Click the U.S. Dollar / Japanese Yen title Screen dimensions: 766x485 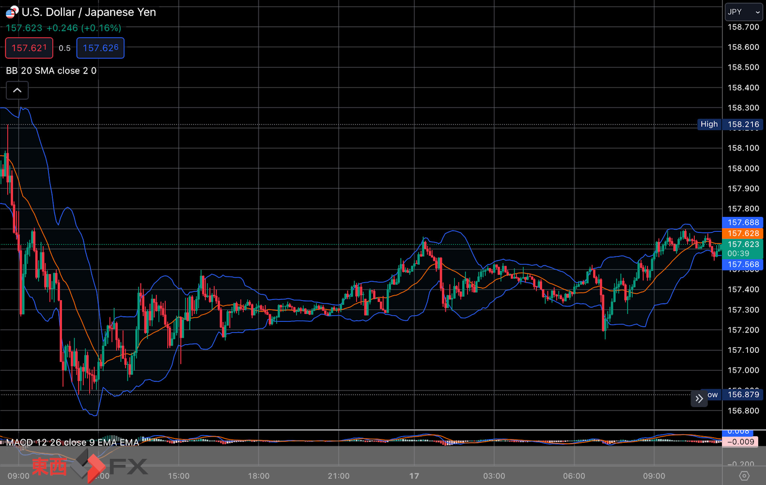(89, 12)
